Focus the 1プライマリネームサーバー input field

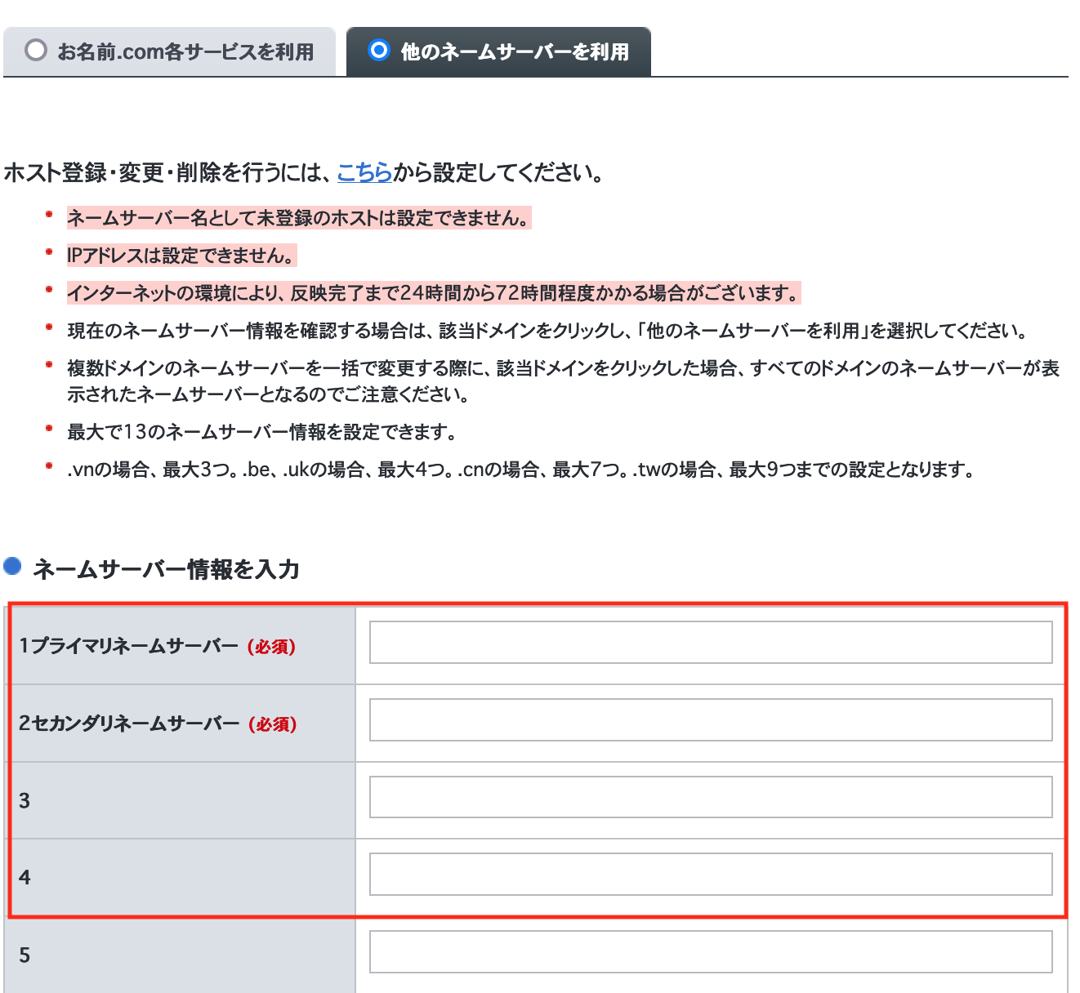coord(711,643)
